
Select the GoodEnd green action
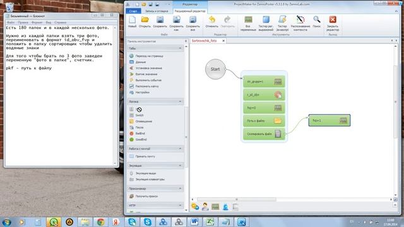pos(138,139)
